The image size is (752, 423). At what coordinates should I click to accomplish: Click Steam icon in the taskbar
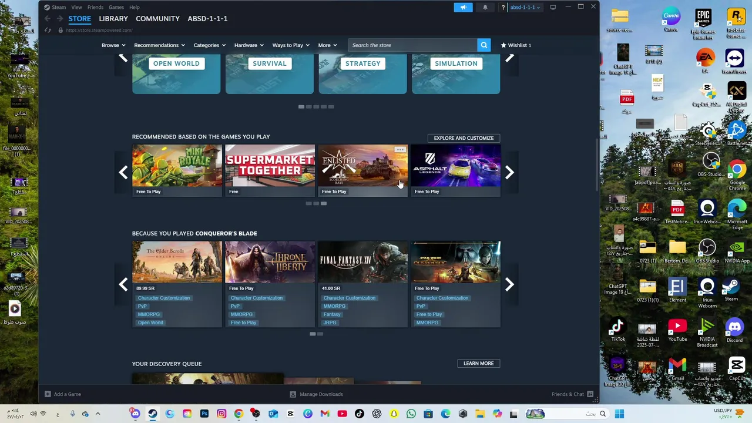coord(152,414)
